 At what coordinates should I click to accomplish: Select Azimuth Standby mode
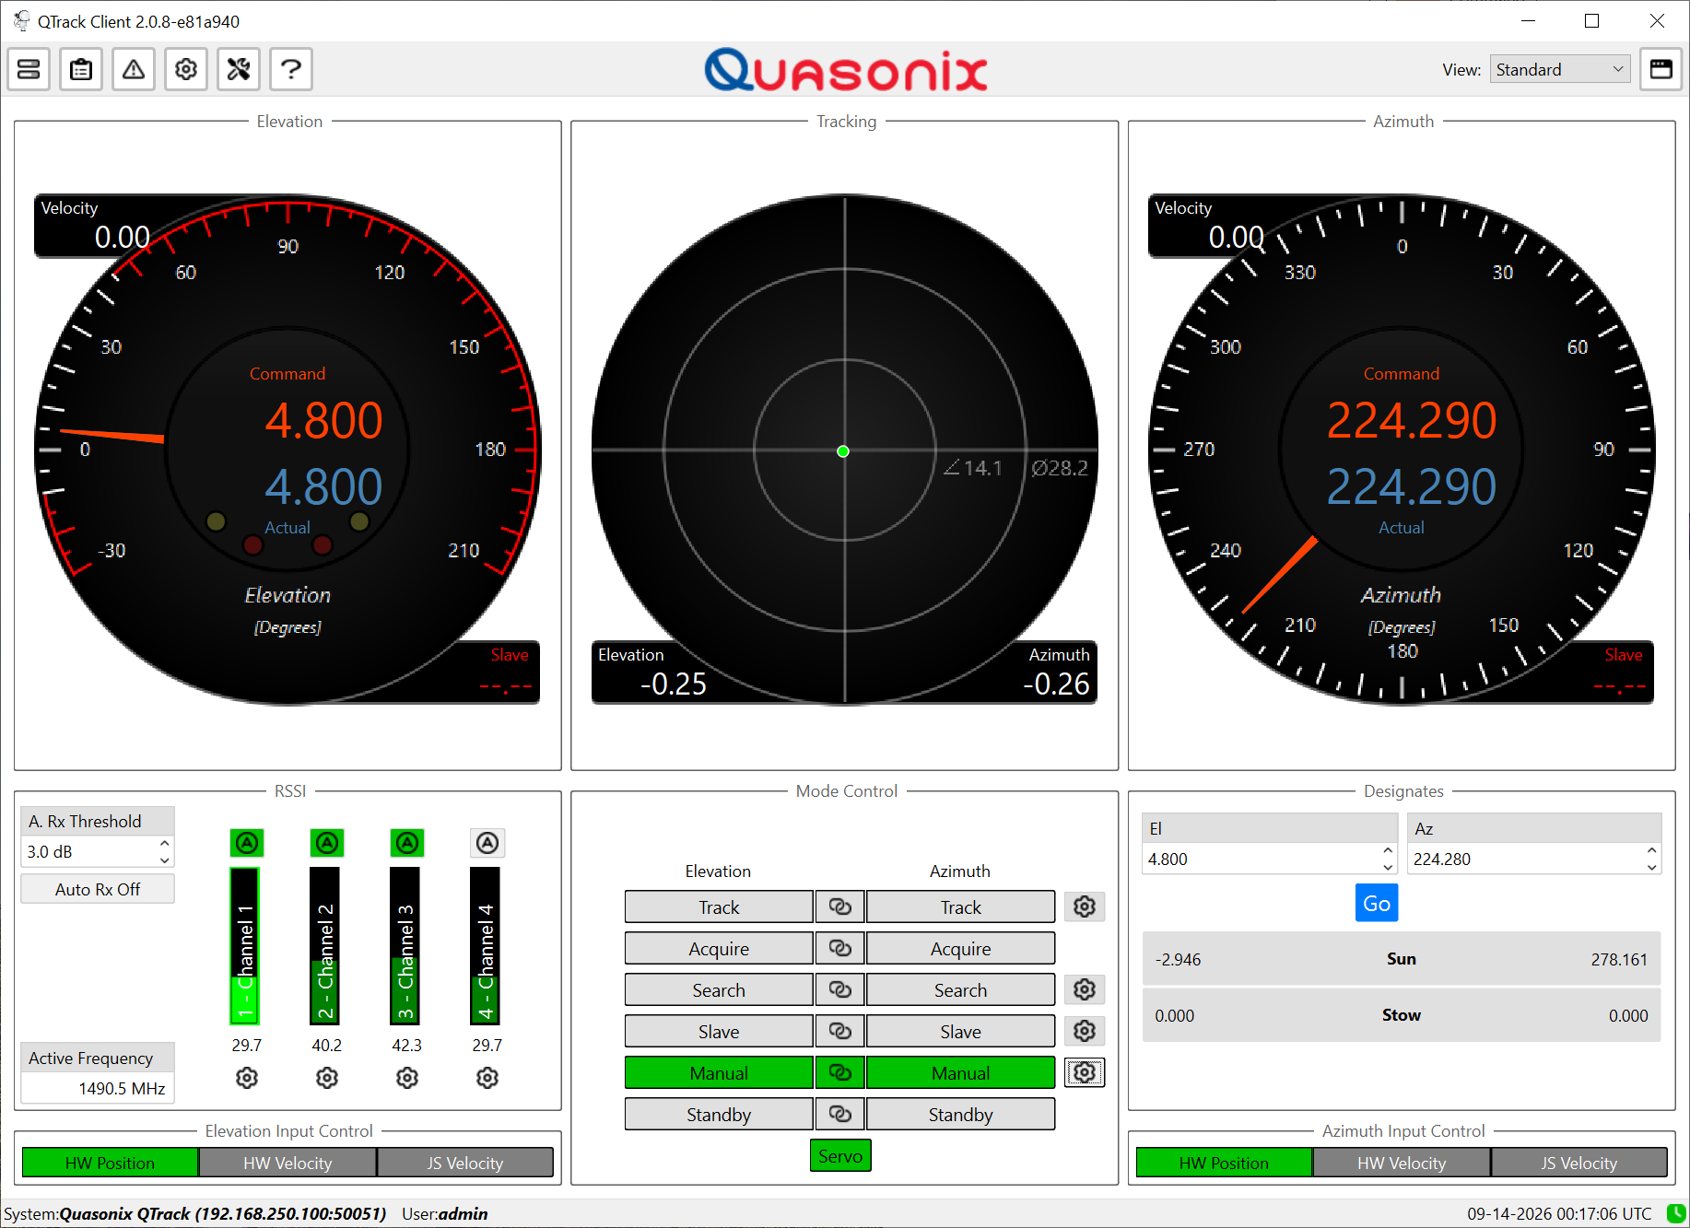[x=960, y=1115]
